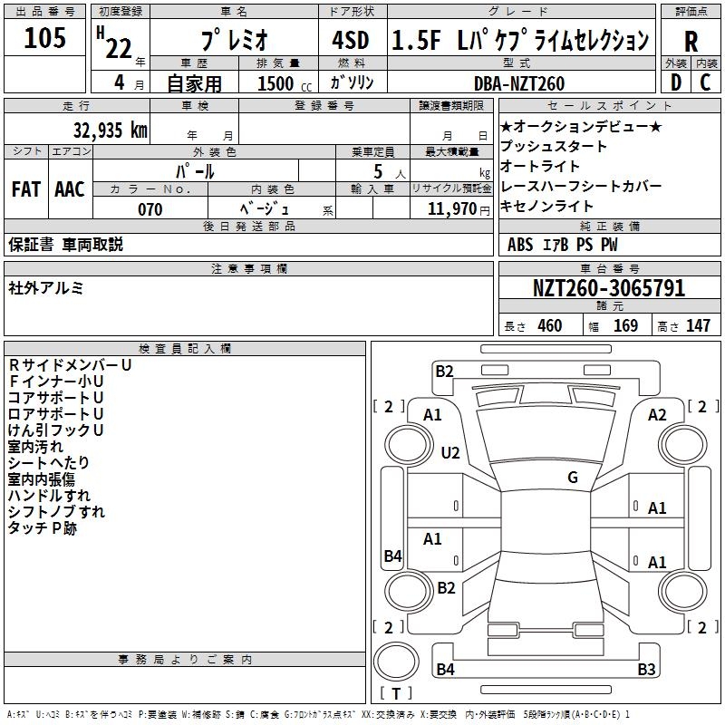725x725 pixels.
Task: Select the FAT shift type cell
Action: click(25, 189)
